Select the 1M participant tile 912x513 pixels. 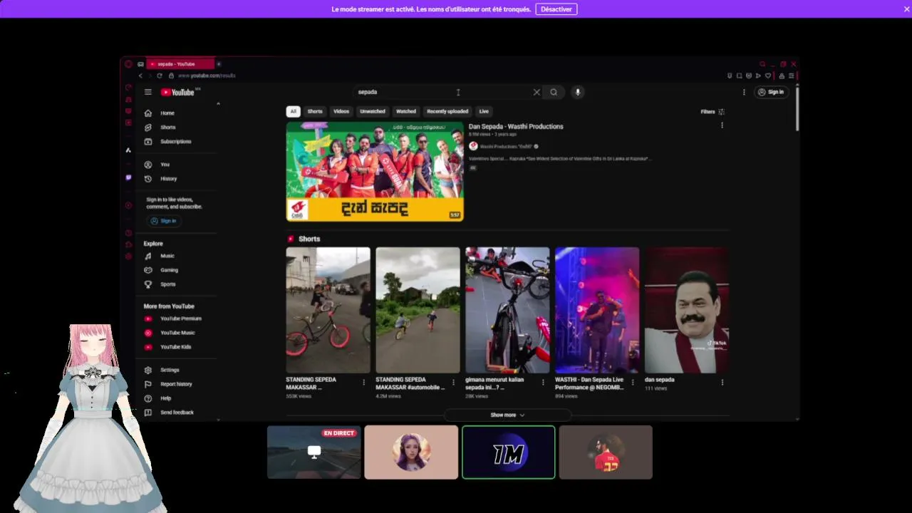pyautogui.click(x=509, y=452)
